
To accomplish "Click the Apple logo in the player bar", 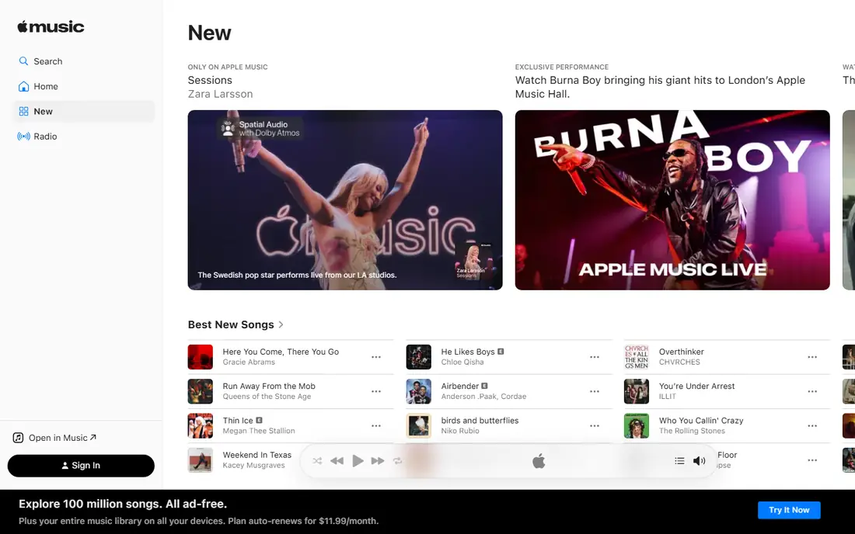I will click(539, 461).
